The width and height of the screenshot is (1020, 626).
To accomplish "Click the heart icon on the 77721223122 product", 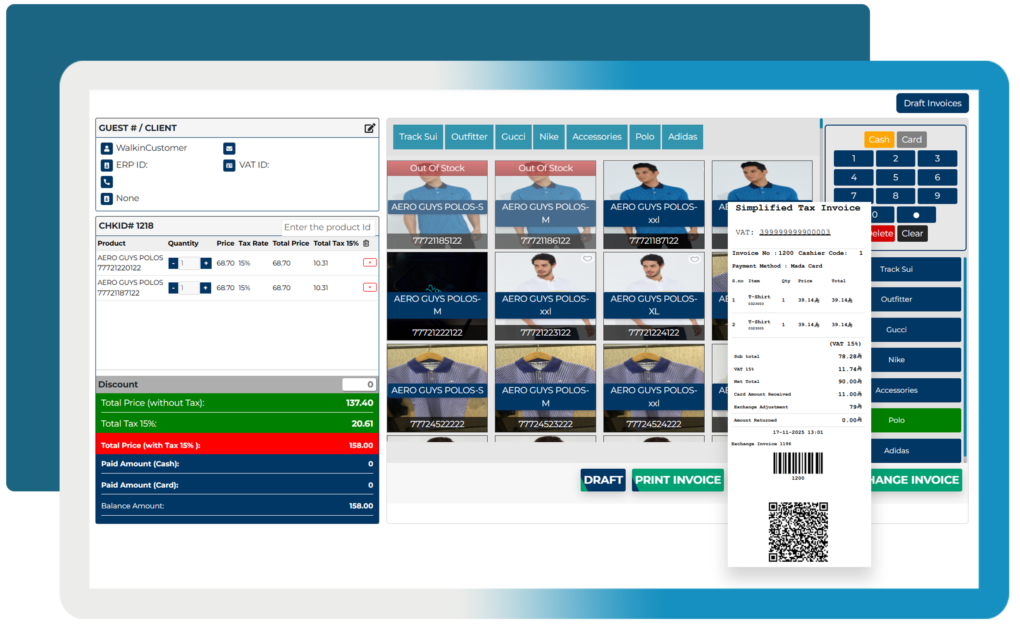I will tap(587, 259).
